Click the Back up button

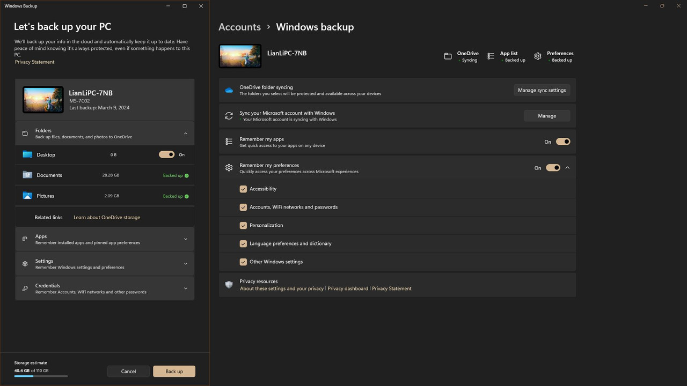tap(174, 371)
